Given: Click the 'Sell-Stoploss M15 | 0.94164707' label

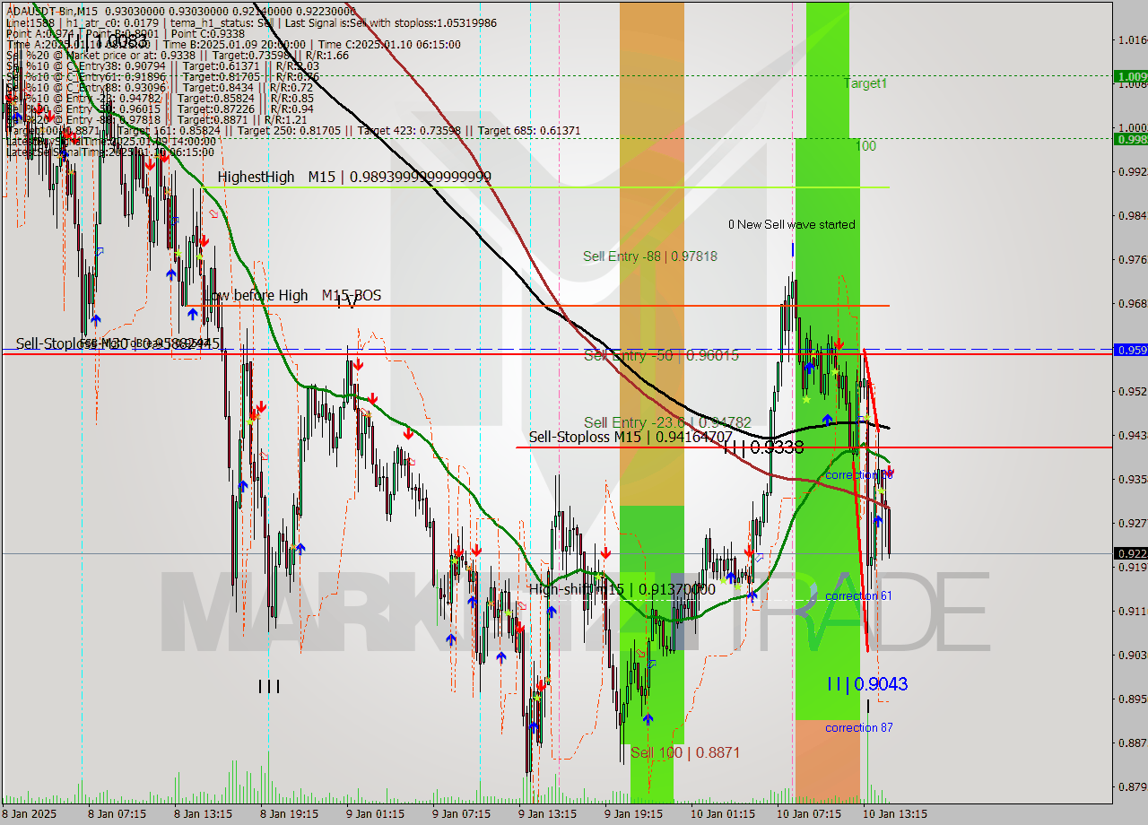Looking at the screenshot, I should tap(631, 438).
